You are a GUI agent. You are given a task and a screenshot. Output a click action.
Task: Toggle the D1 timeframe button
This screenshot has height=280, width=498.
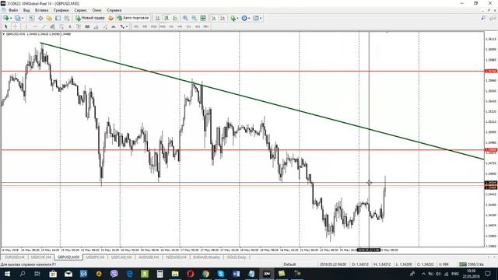point(188,26)
